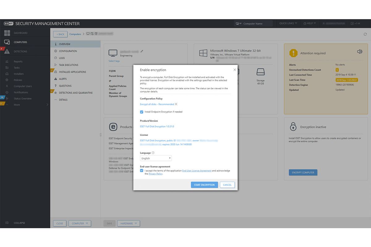Open the Quick Links dropdown
The height and width of the screenshot is (247, 371).
288,23
